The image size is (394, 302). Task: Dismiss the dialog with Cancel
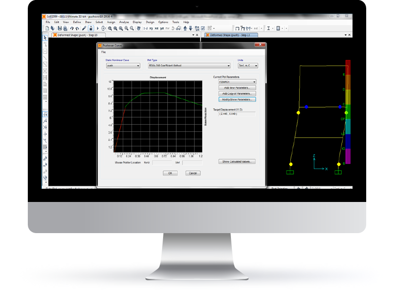tap(193, 173)
